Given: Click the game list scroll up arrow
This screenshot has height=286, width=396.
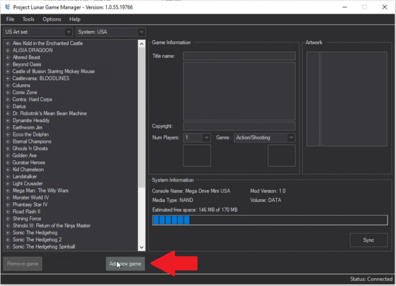Looking at the screenshot, I should click(x=142, y=44).
